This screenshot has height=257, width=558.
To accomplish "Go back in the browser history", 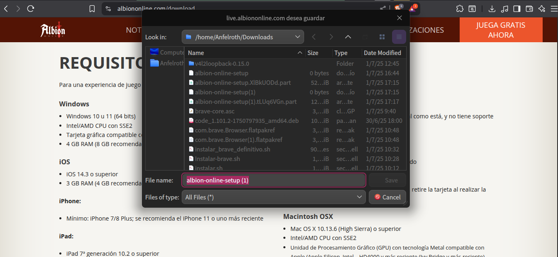I will coord(6,9).
